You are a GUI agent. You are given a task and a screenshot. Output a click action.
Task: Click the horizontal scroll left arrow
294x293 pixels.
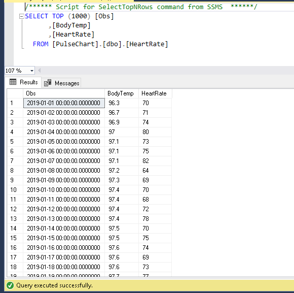pos(40,71)
